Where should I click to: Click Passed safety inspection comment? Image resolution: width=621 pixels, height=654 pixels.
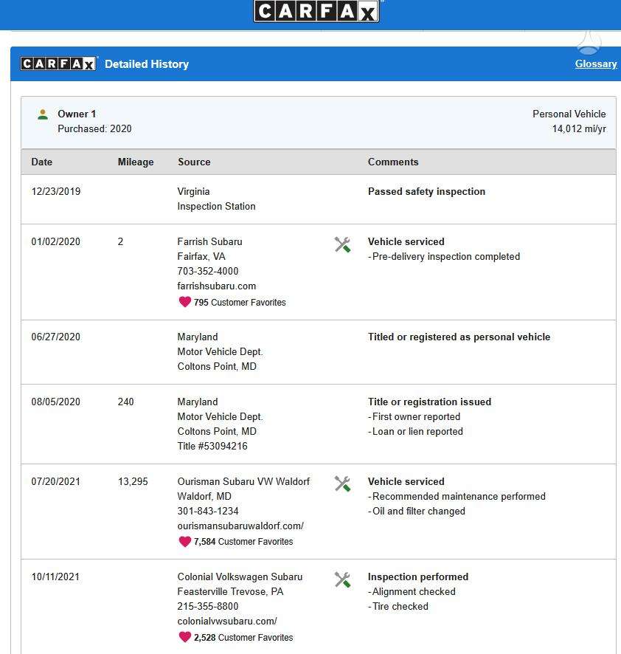coord(426,191)
